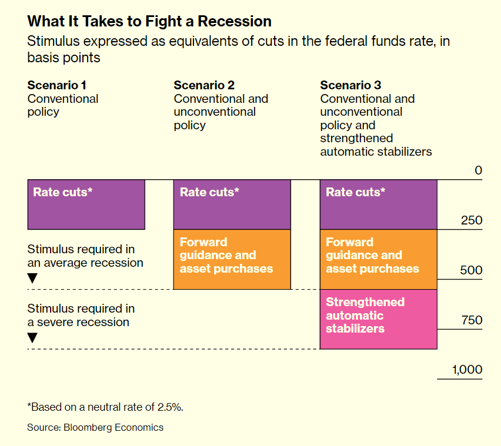Click Scenario 2 orange Forward guidance block
This screenshot has width=501, height=446.
click(232, 259)
